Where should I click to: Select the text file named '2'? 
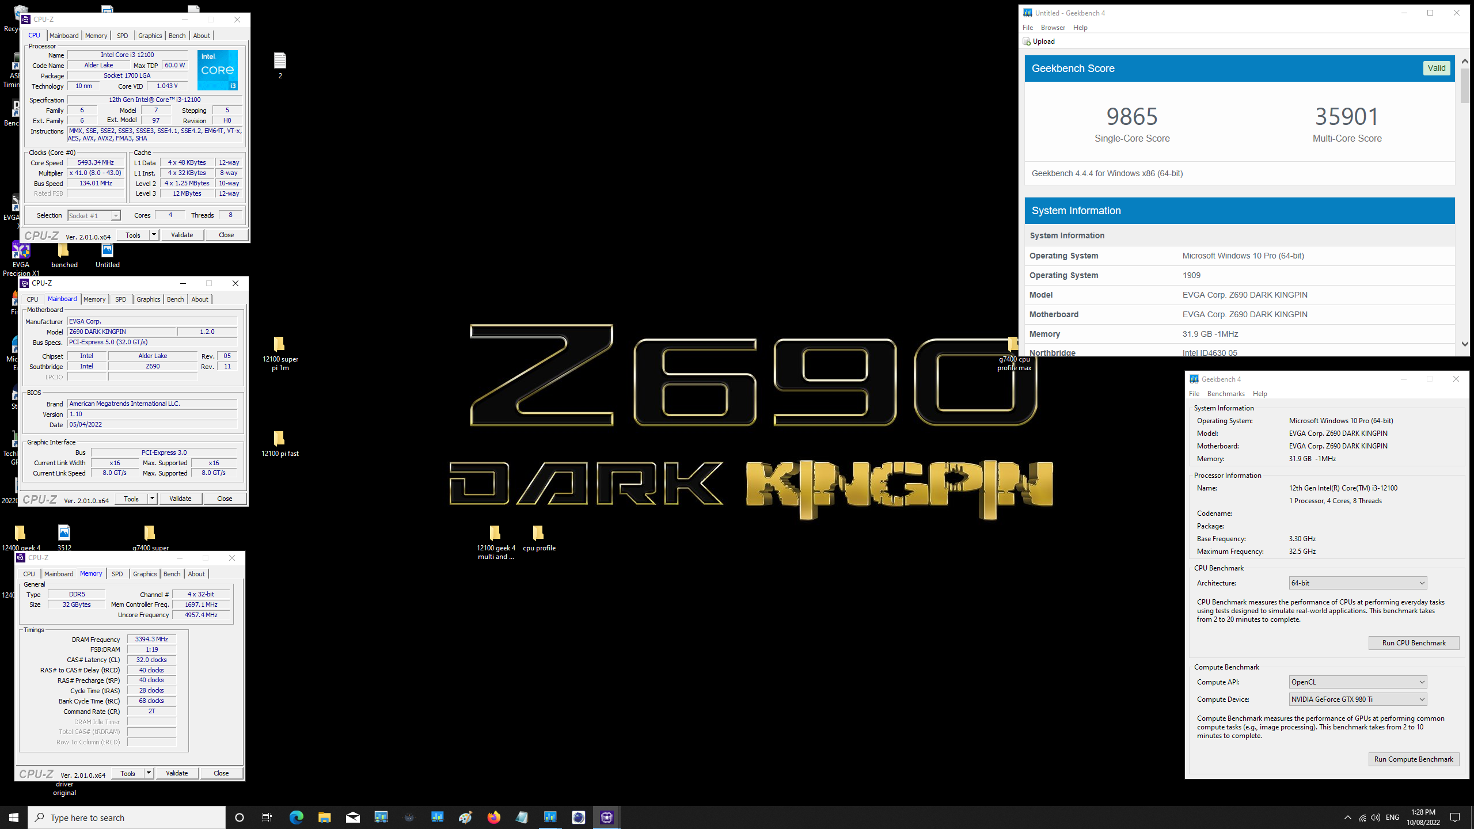[x=280, y=66]
